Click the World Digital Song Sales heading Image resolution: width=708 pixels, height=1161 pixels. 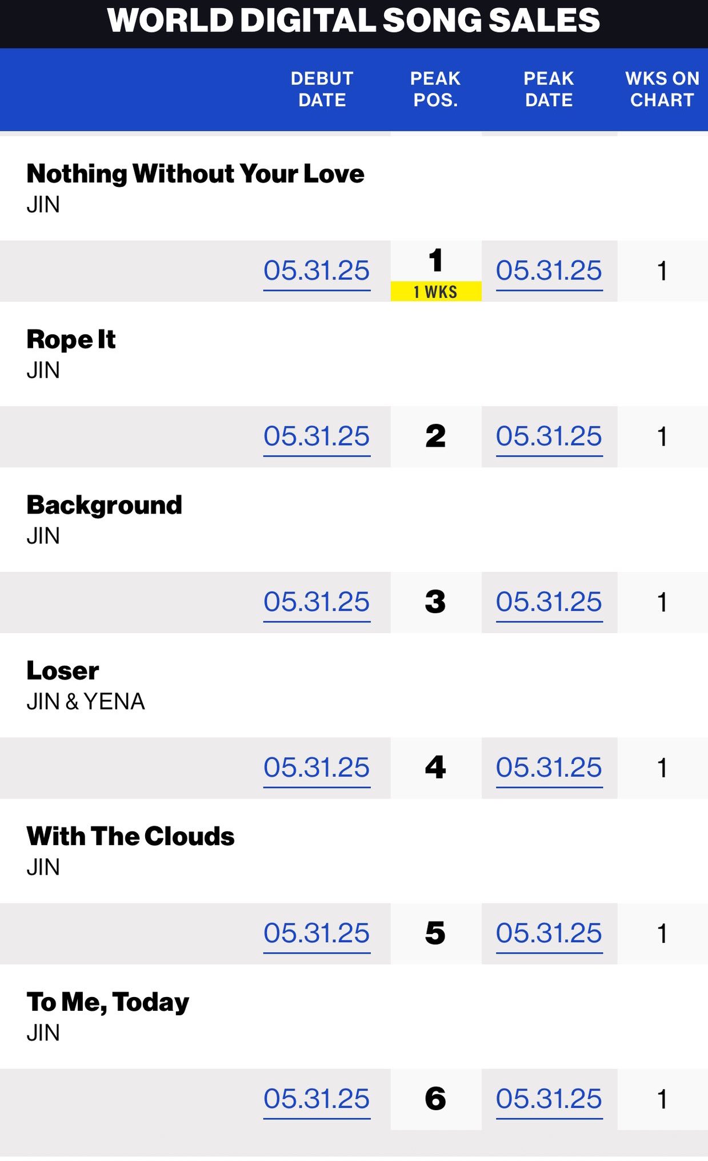pyautogui.click(x=354, y=21)
